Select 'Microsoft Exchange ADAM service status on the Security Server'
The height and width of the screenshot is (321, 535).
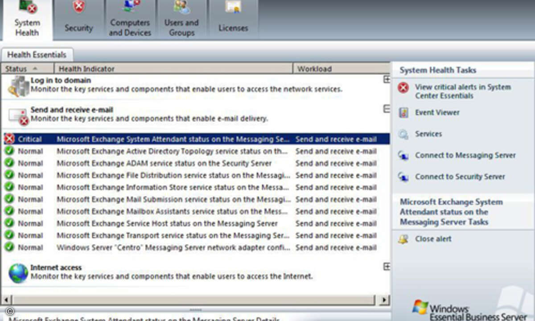[x=164, y=163]
